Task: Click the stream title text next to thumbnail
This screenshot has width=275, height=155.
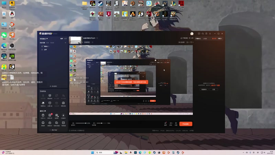Action: coord(89,38)
